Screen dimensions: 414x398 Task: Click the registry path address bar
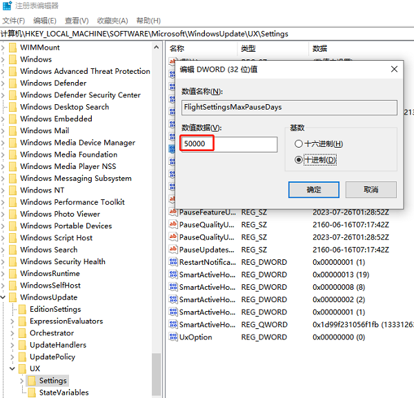click(207, 34)
